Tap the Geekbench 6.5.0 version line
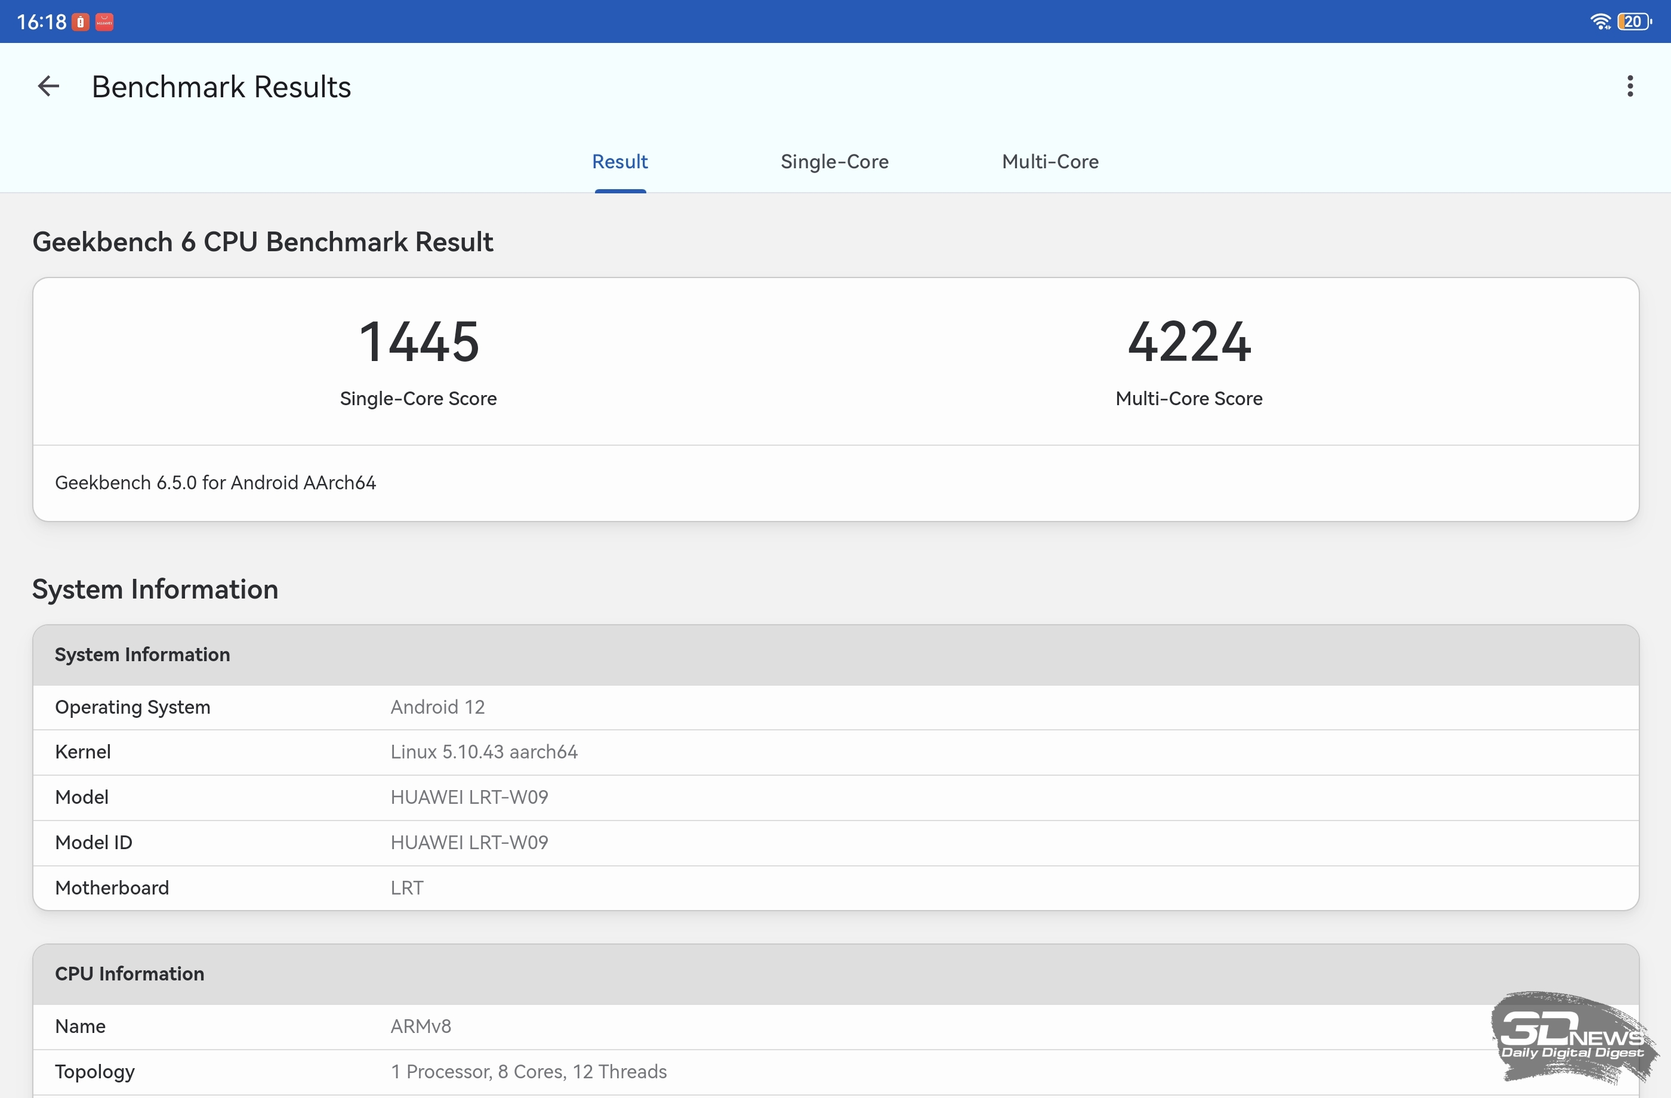This screenshot has height=1098, width=1671. [215, 483]
